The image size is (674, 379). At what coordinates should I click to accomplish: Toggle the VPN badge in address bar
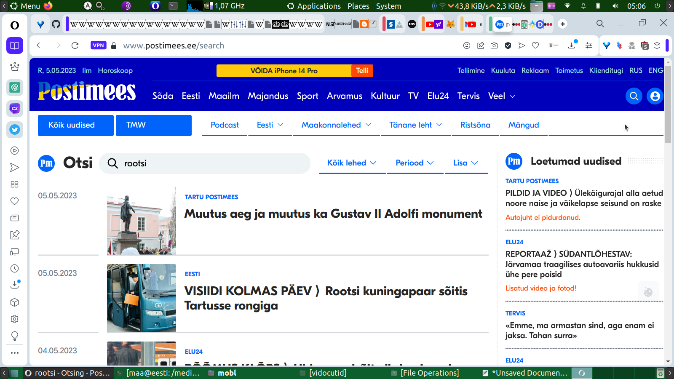pyautogui.click(x=98, y=45)
